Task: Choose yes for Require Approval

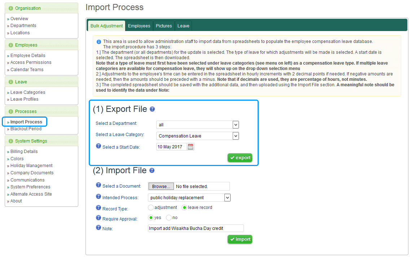Action: [x=151, y=218]
